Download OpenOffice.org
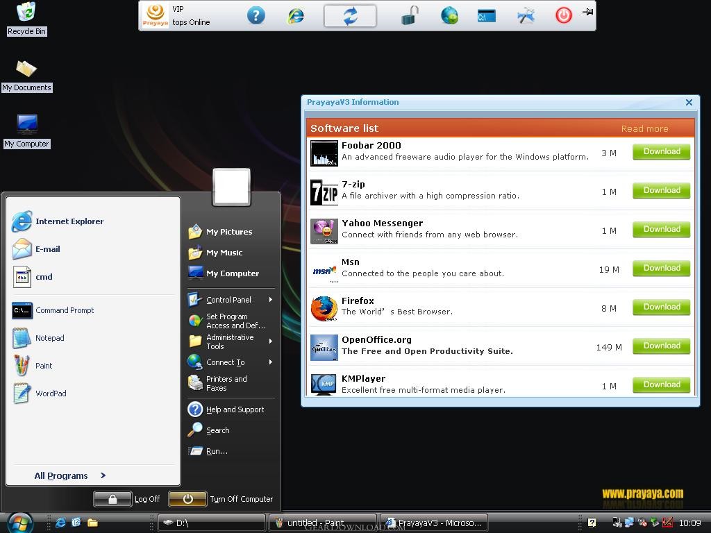Screen dimensions: 711x533 (x=661, y=346)
